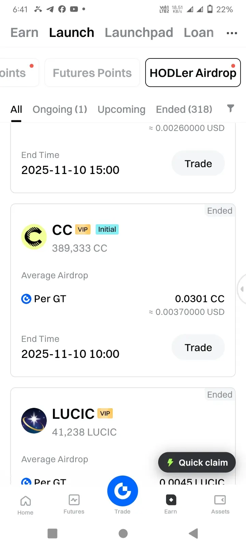Open the Loan top tab
Screen dimensions: 246x547
pyautogui.click(x=199, y=33)
